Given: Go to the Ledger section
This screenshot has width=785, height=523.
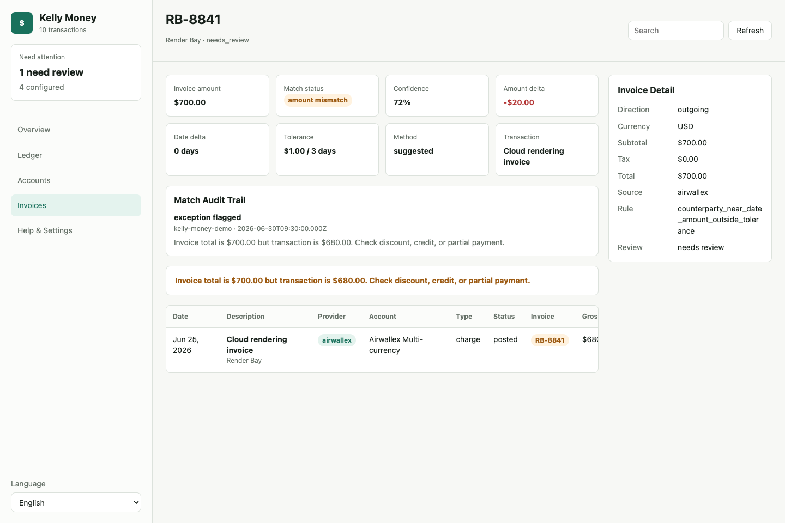Looking at the screenshot, I should pyautogui.click(x=76, y=155).
